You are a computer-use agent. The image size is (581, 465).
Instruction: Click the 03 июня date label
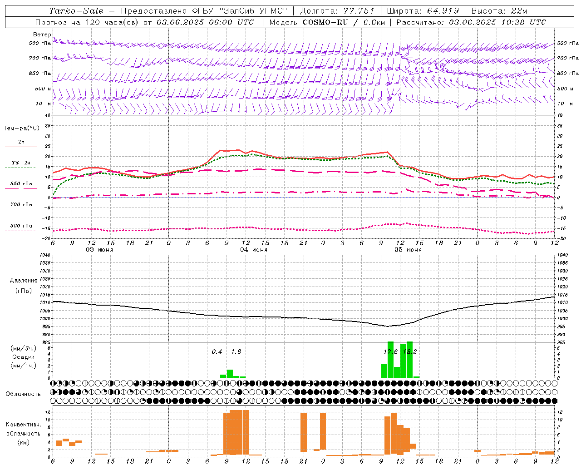[99, 250]
